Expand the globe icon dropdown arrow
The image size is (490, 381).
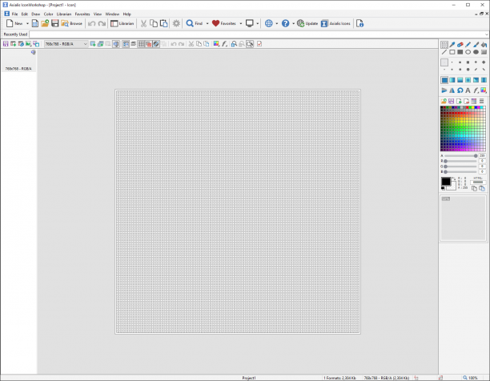pos(276,23)
